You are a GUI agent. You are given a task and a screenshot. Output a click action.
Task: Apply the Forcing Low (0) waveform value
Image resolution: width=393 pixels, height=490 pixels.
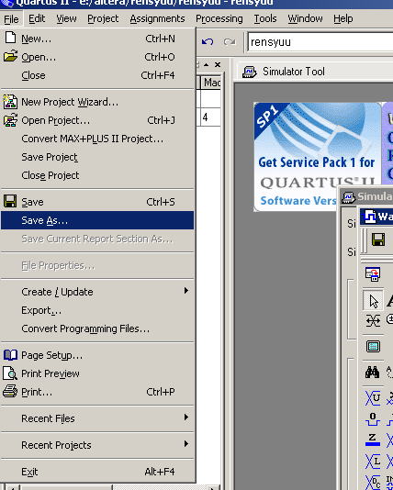pyautogui.click(x=373, y=418)
